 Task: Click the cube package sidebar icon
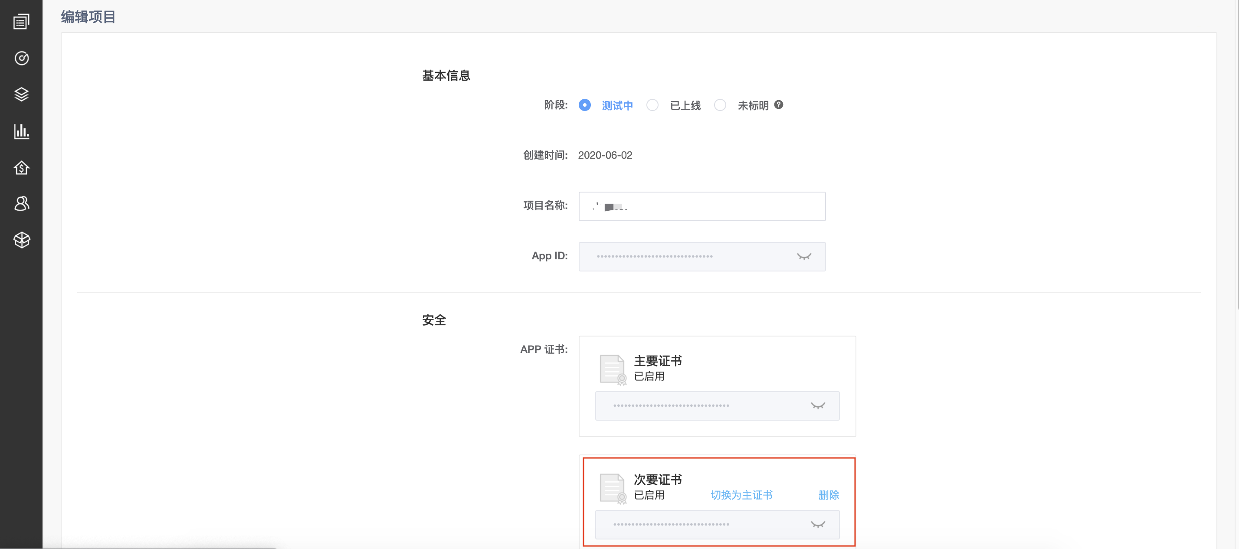[21, 239]
